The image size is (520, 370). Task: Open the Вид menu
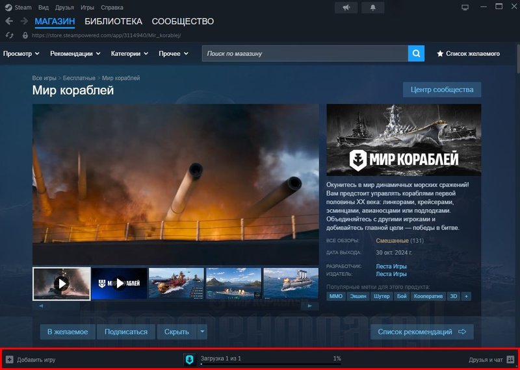[x=44, y=7]
